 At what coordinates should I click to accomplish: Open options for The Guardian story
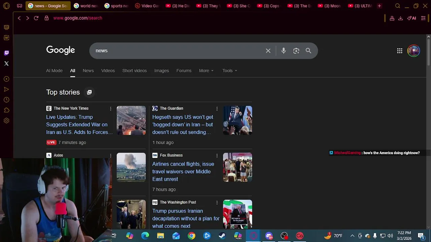(217, 109)
